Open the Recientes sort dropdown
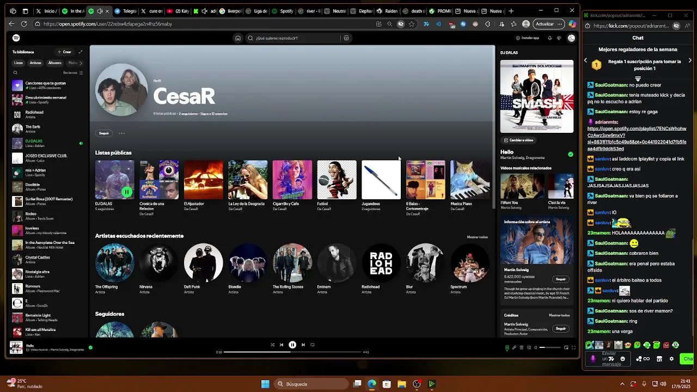 [x=72, y=72]
